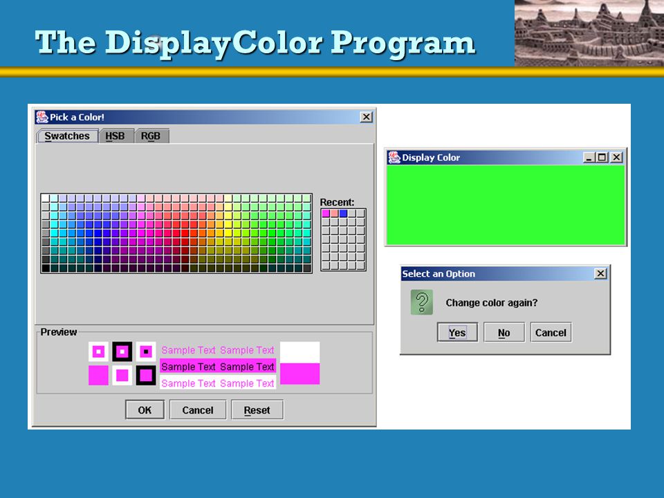
Task: Click the slide title 'The DisplayColor Program'
Action: pyautogui.click(x=255, y=43)
